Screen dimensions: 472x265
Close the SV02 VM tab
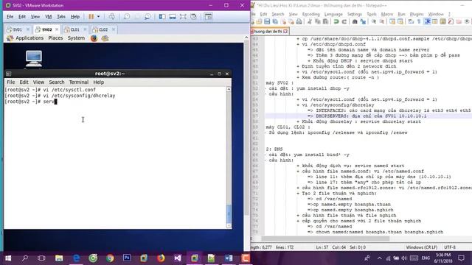coord(57,29)
